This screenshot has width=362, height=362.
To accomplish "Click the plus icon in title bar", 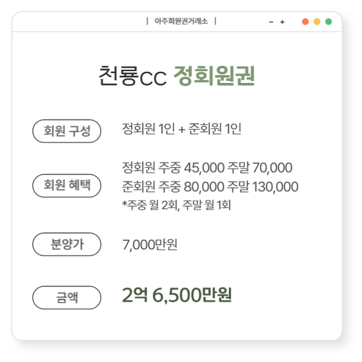I will click(x=282, y=22).
